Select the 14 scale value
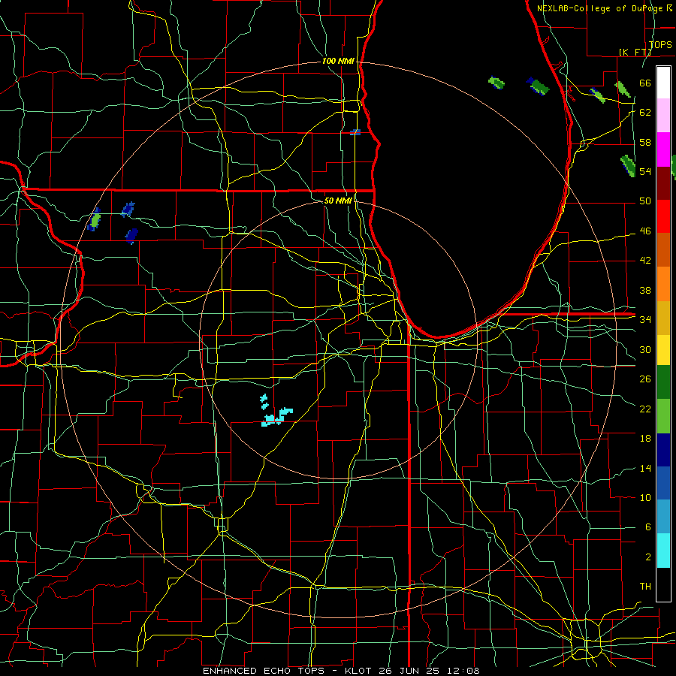The width and height of the screenshot is (676, 676). point(645,468)
